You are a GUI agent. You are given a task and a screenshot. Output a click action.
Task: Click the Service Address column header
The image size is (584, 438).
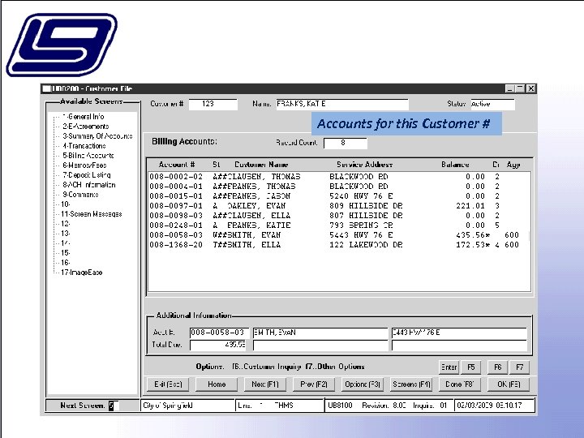(x=364, y=164)
